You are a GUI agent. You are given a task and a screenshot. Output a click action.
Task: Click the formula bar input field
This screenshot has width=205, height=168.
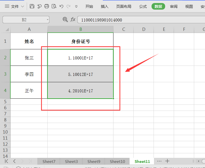[141, 20]
